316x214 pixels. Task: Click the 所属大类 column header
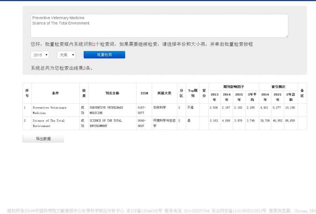(x=164, y=93)
